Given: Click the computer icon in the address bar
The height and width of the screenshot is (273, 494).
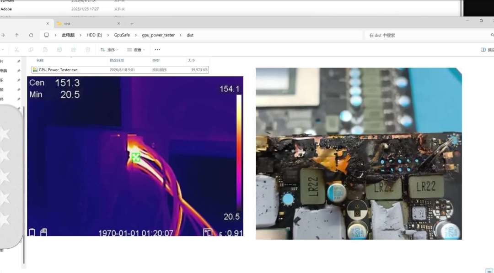Looking at the screenshot, I should point(46,35).
